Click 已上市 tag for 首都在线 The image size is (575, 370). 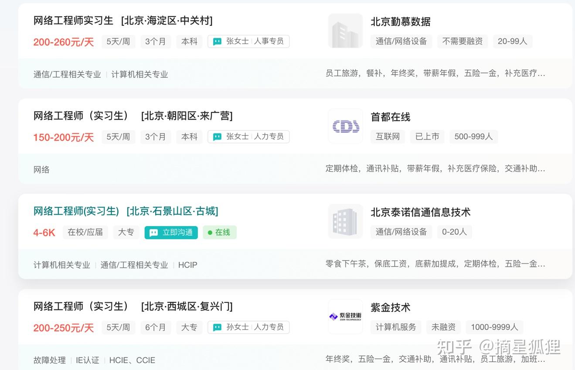click(427, 137)
